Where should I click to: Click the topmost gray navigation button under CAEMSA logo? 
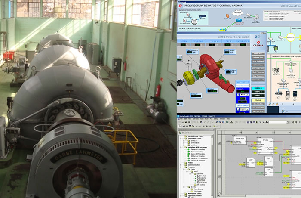click(258, 54)
